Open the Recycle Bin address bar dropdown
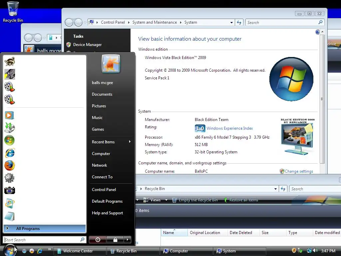 275,189
